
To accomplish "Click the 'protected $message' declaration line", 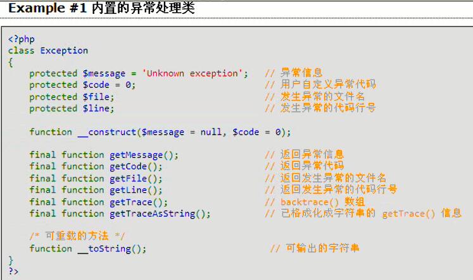I will coord(139,73).
